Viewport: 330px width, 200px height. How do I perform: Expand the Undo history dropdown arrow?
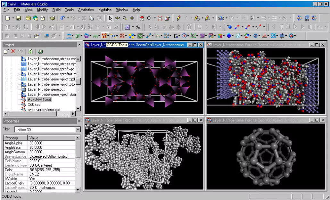pos(68,18)
